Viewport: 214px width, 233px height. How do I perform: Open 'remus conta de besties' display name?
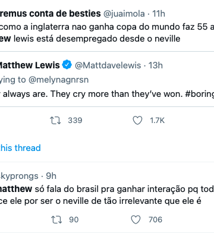[50, 14]
